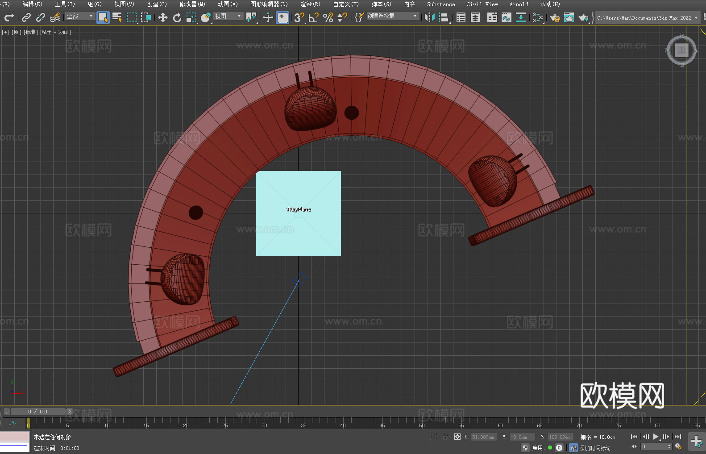The height and width of the screenshot is (454, 706).
Task: Open Civil View menu
Action: click(x=482, y=4)
